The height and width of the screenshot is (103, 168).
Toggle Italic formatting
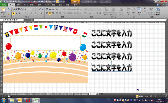pos(17,13)
